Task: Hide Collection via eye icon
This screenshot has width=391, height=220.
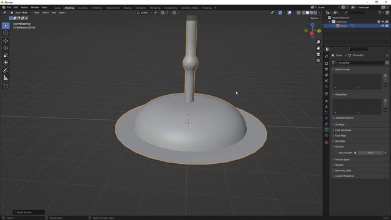Action: click(x=382, y=22)
